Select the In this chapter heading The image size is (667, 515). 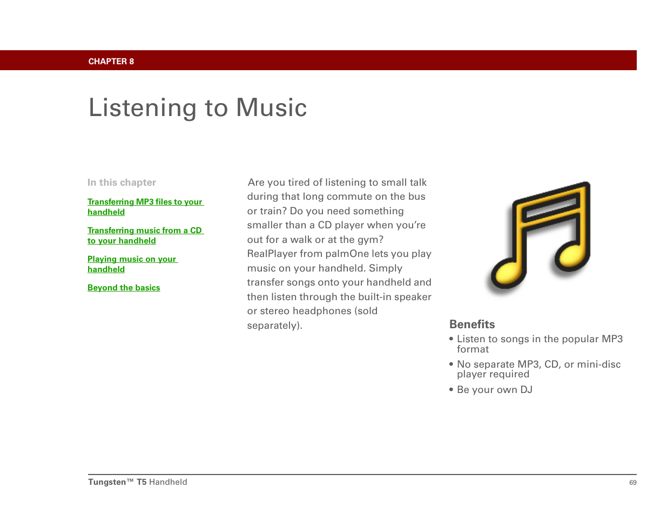[x=122, y=182]
